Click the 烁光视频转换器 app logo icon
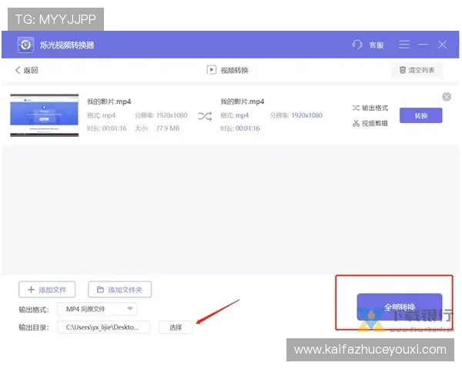Image resolution: width=462 pixels, height=369 pixels. [x=25, y=45]
